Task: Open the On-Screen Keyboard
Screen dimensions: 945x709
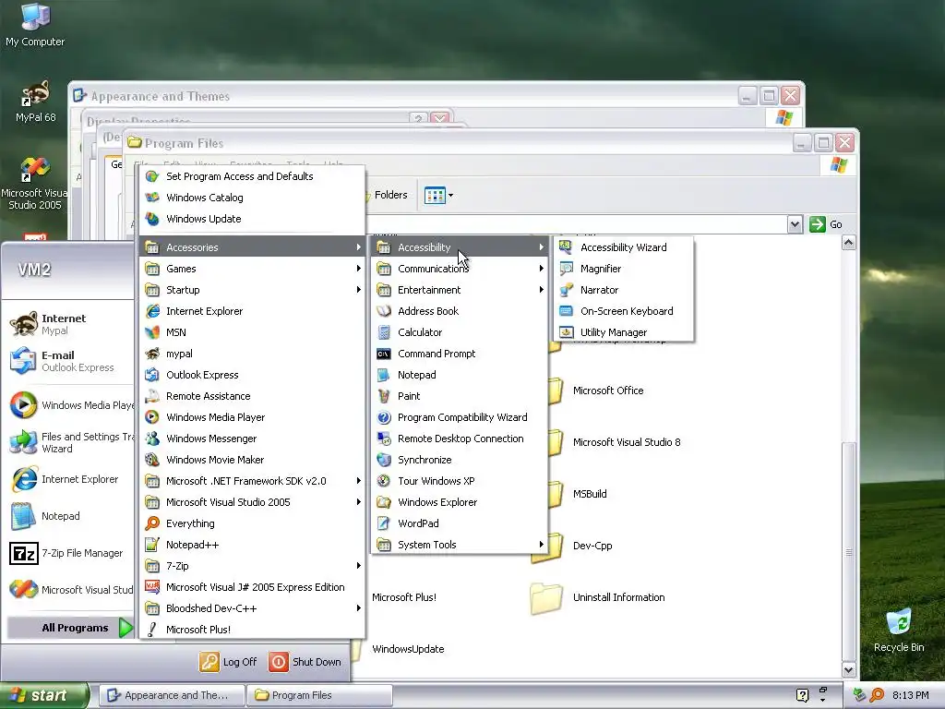Action: (623, 311)
